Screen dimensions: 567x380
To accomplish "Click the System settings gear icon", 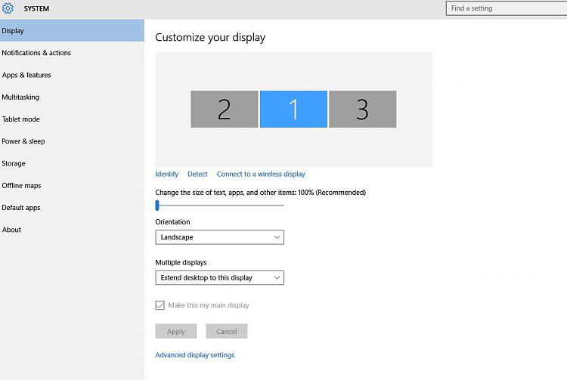I will 8,8.
